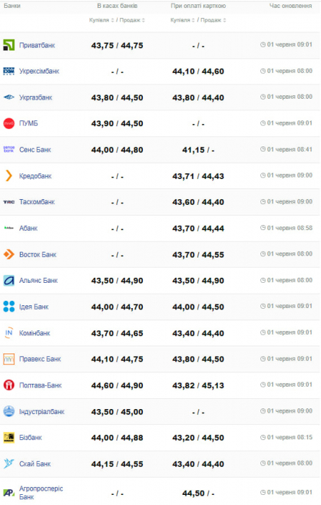Click the orange Кредобанк chevron logo
The image size is (321, 505).
click(9, 176)
